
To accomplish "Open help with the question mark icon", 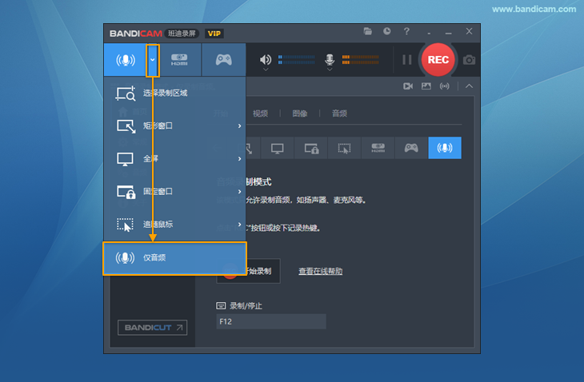I will 406,31.
